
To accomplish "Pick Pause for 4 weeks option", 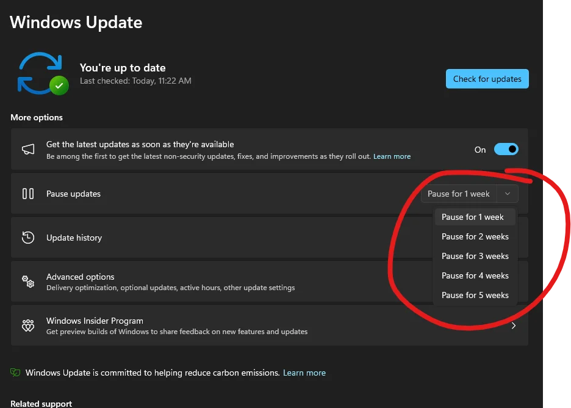I will pyautogui.click(x=475, y=275).
